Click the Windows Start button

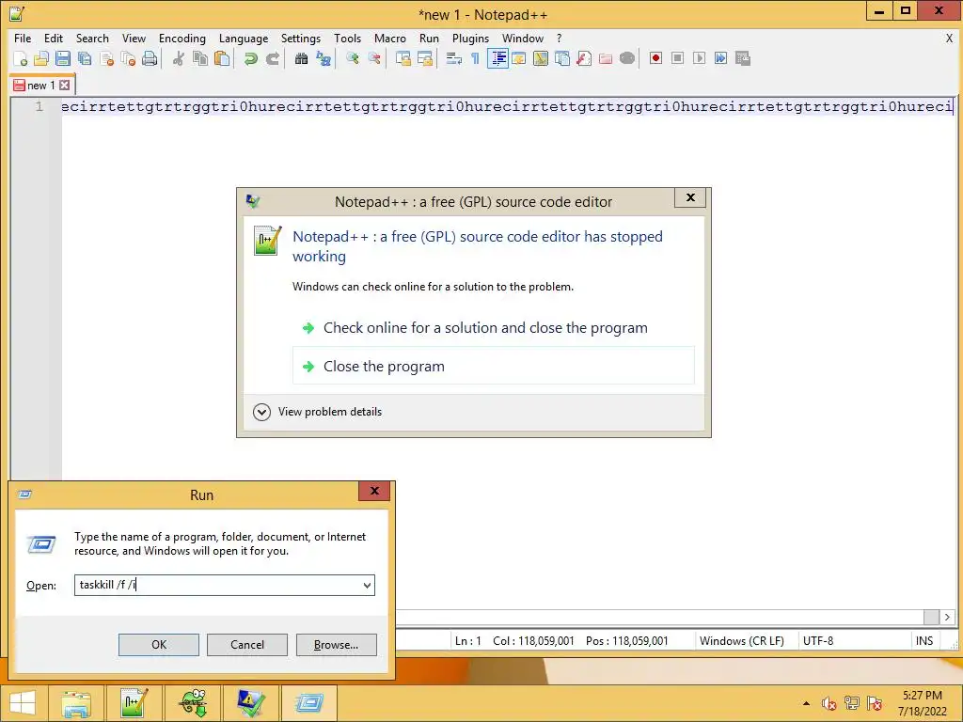(x=23, y=703)
